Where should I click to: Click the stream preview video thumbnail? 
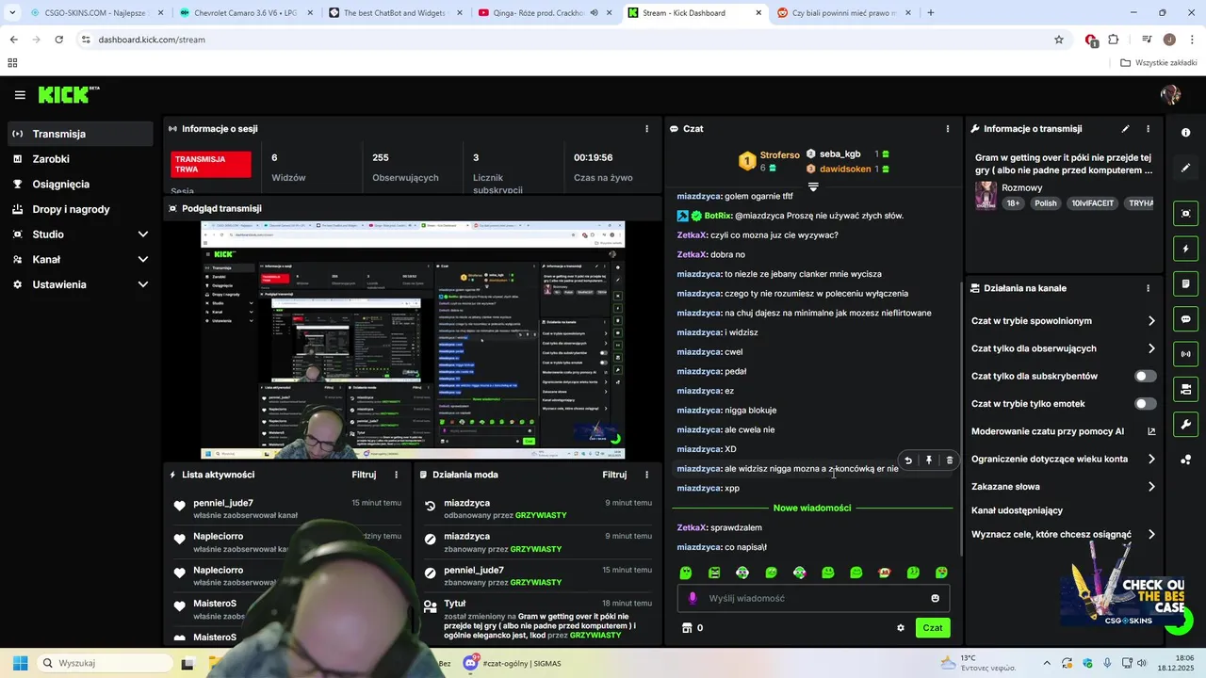pyautogui.click(x=412, y=340)
